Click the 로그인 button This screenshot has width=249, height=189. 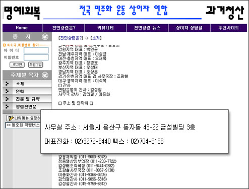click(x=17, y=65)
